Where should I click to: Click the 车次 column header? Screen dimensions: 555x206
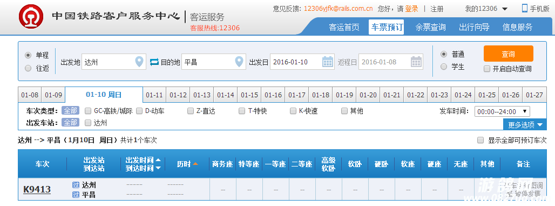(x=42, y=164)
